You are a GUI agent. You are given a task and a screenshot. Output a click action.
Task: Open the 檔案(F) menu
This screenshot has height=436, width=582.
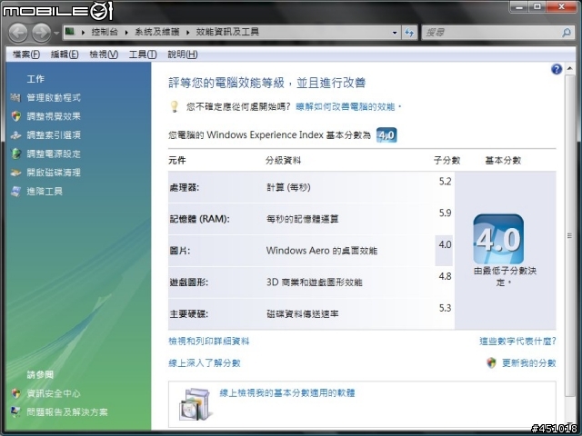point(26,54)
